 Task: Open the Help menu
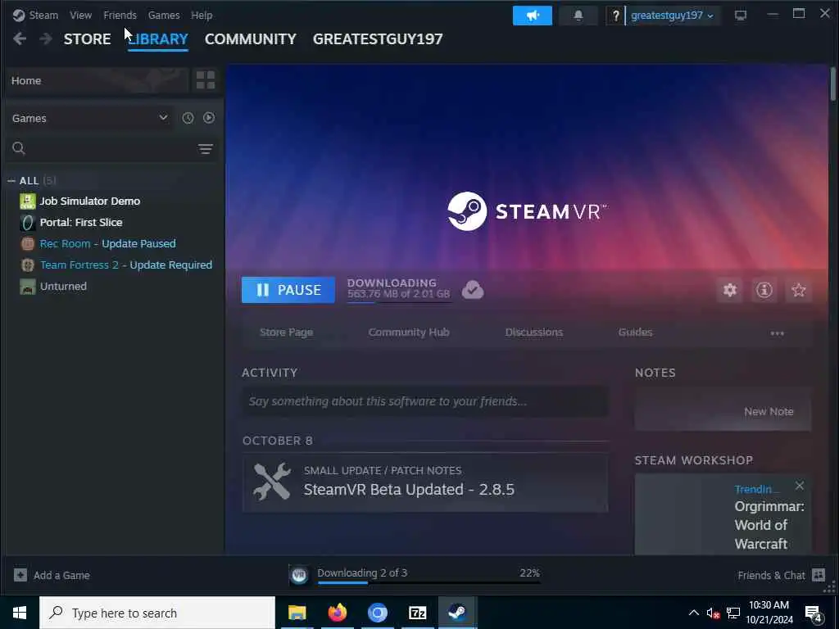[x=202, y=16]
